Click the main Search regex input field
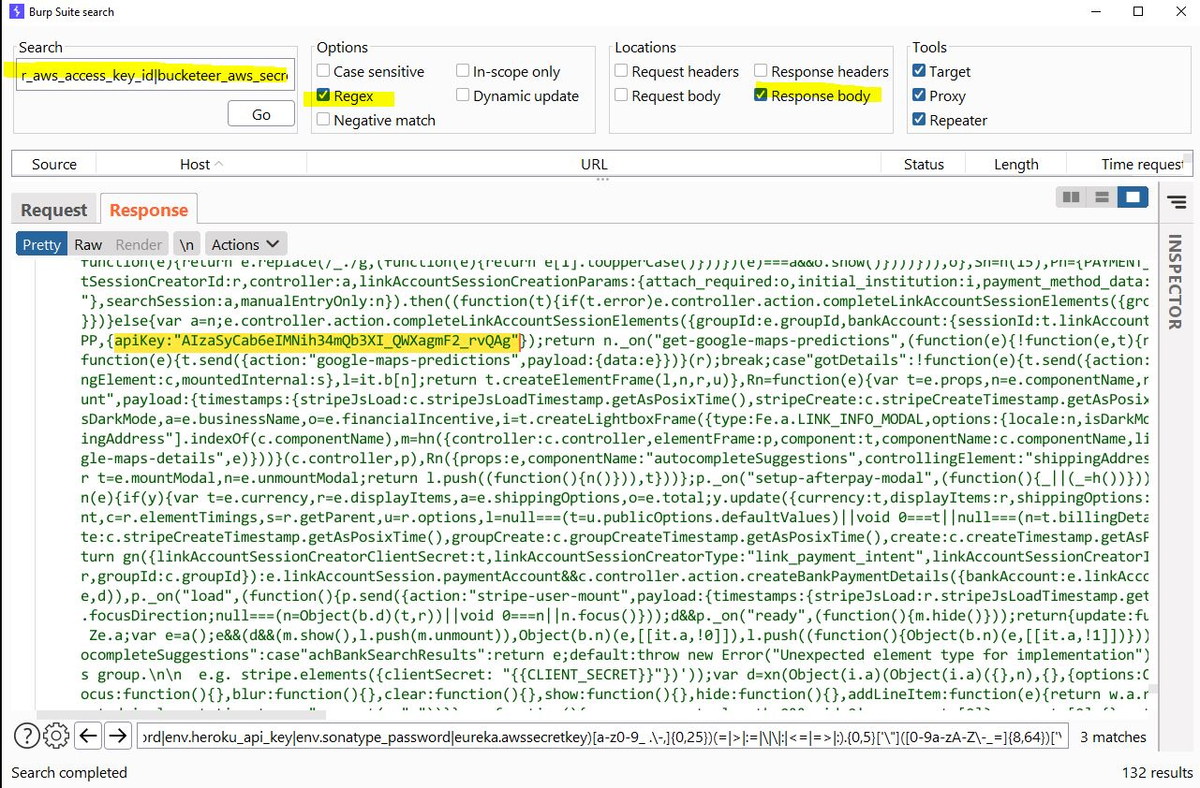 tap(156, 74)
